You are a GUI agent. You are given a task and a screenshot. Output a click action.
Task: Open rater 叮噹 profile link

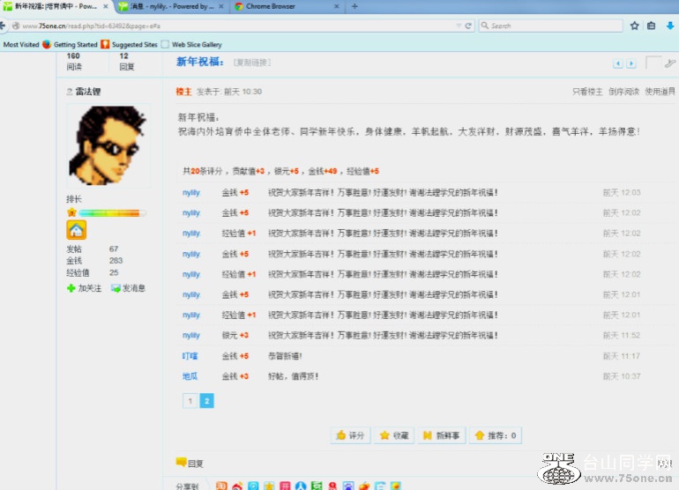click(x=190, y=356)
